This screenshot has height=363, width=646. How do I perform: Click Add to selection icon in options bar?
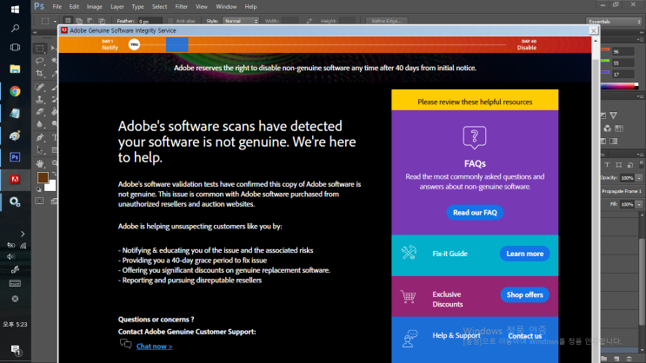coord(79,21)
